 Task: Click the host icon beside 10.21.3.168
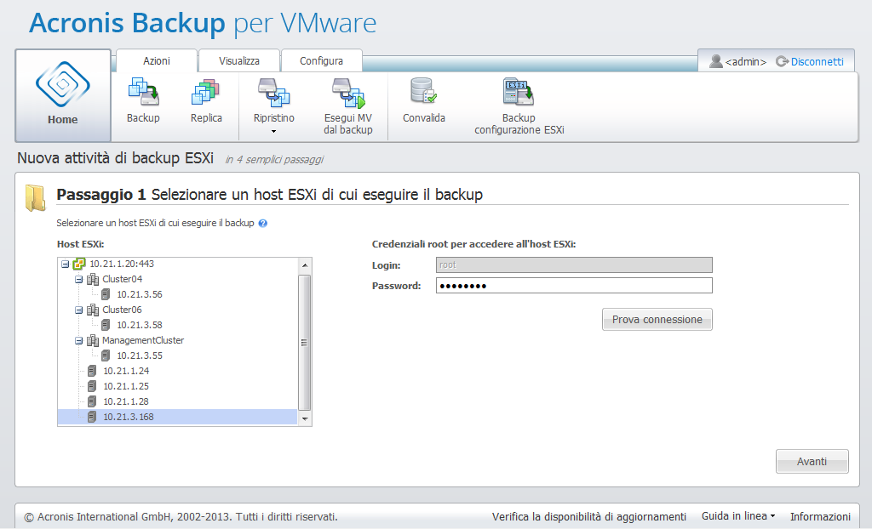pyautogui.click(x=92, y=417)
